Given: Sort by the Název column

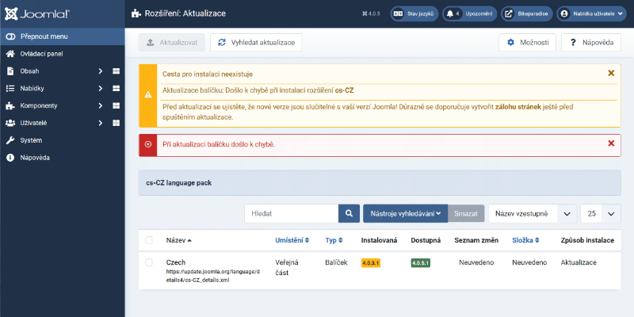Looking at the screenshot, I should coord(179,240).
